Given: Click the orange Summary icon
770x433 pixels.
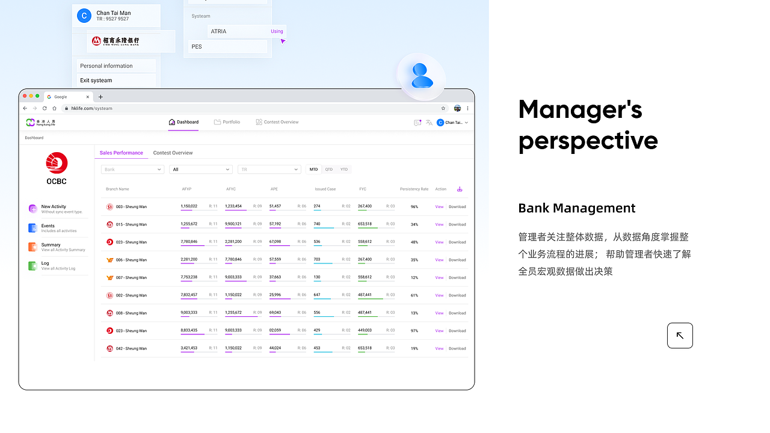Looking at the screenshot, I should click(x=33, y=247).
